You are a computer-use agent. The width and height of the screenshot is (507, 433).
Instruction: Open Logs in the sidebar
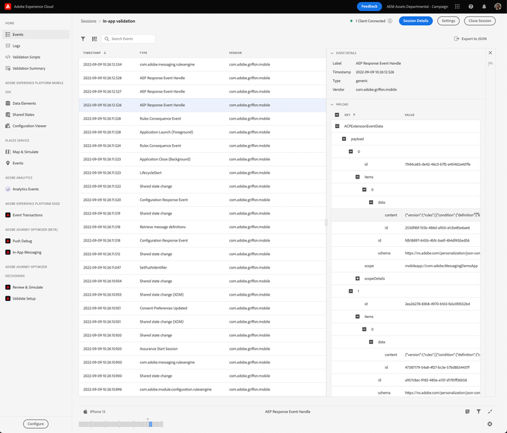click(16, 46)
